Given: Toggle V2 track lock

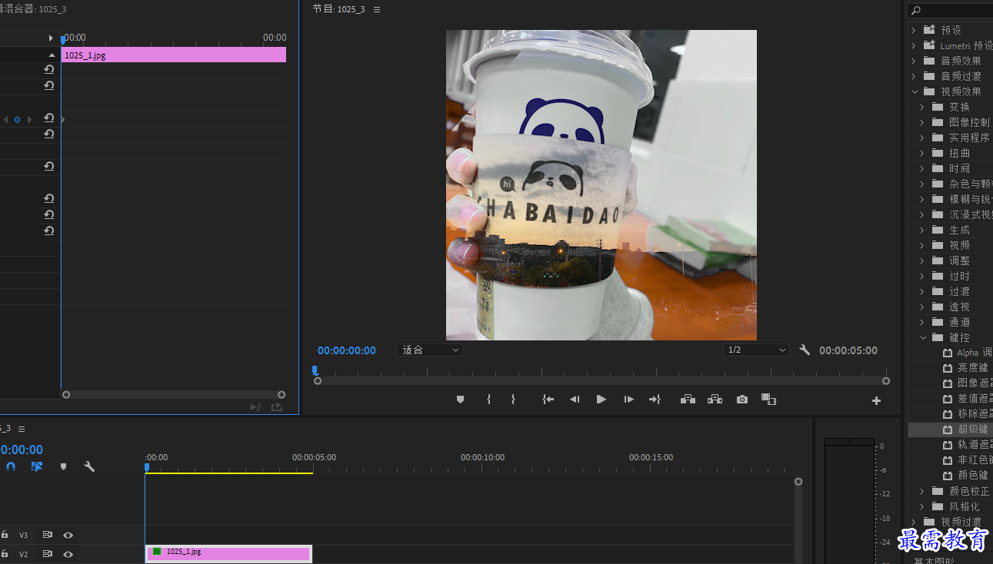Looking at the screenshot, I should pyautogui.click(x=5, y=554).
